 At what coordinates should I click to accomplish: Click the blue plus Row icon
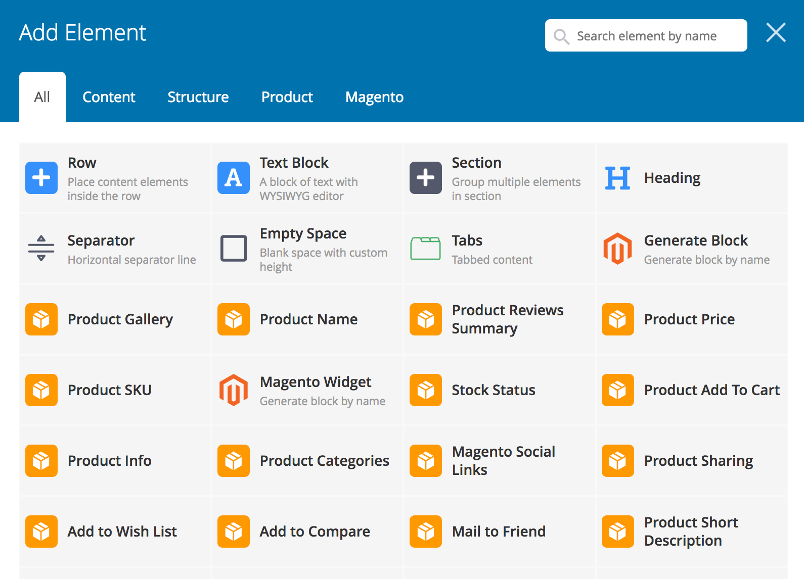coord(41,178)
